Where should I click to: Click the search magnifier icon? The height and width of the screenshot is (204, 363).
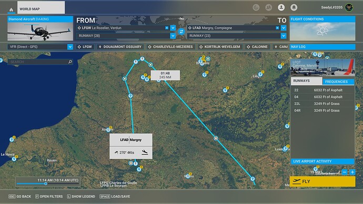(x=70, y=62)
